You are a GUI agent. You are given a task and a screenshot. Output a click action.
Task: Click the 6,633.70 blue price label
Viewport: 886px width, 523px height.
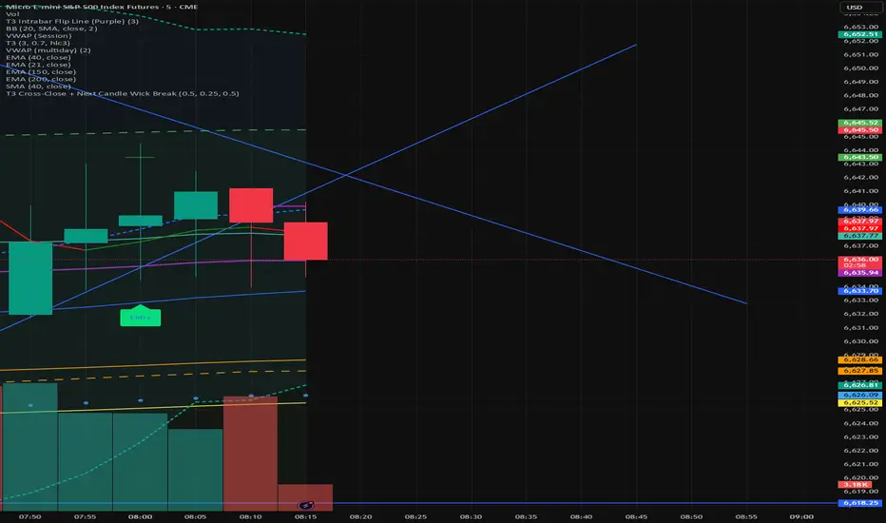[x=859, y=291]
